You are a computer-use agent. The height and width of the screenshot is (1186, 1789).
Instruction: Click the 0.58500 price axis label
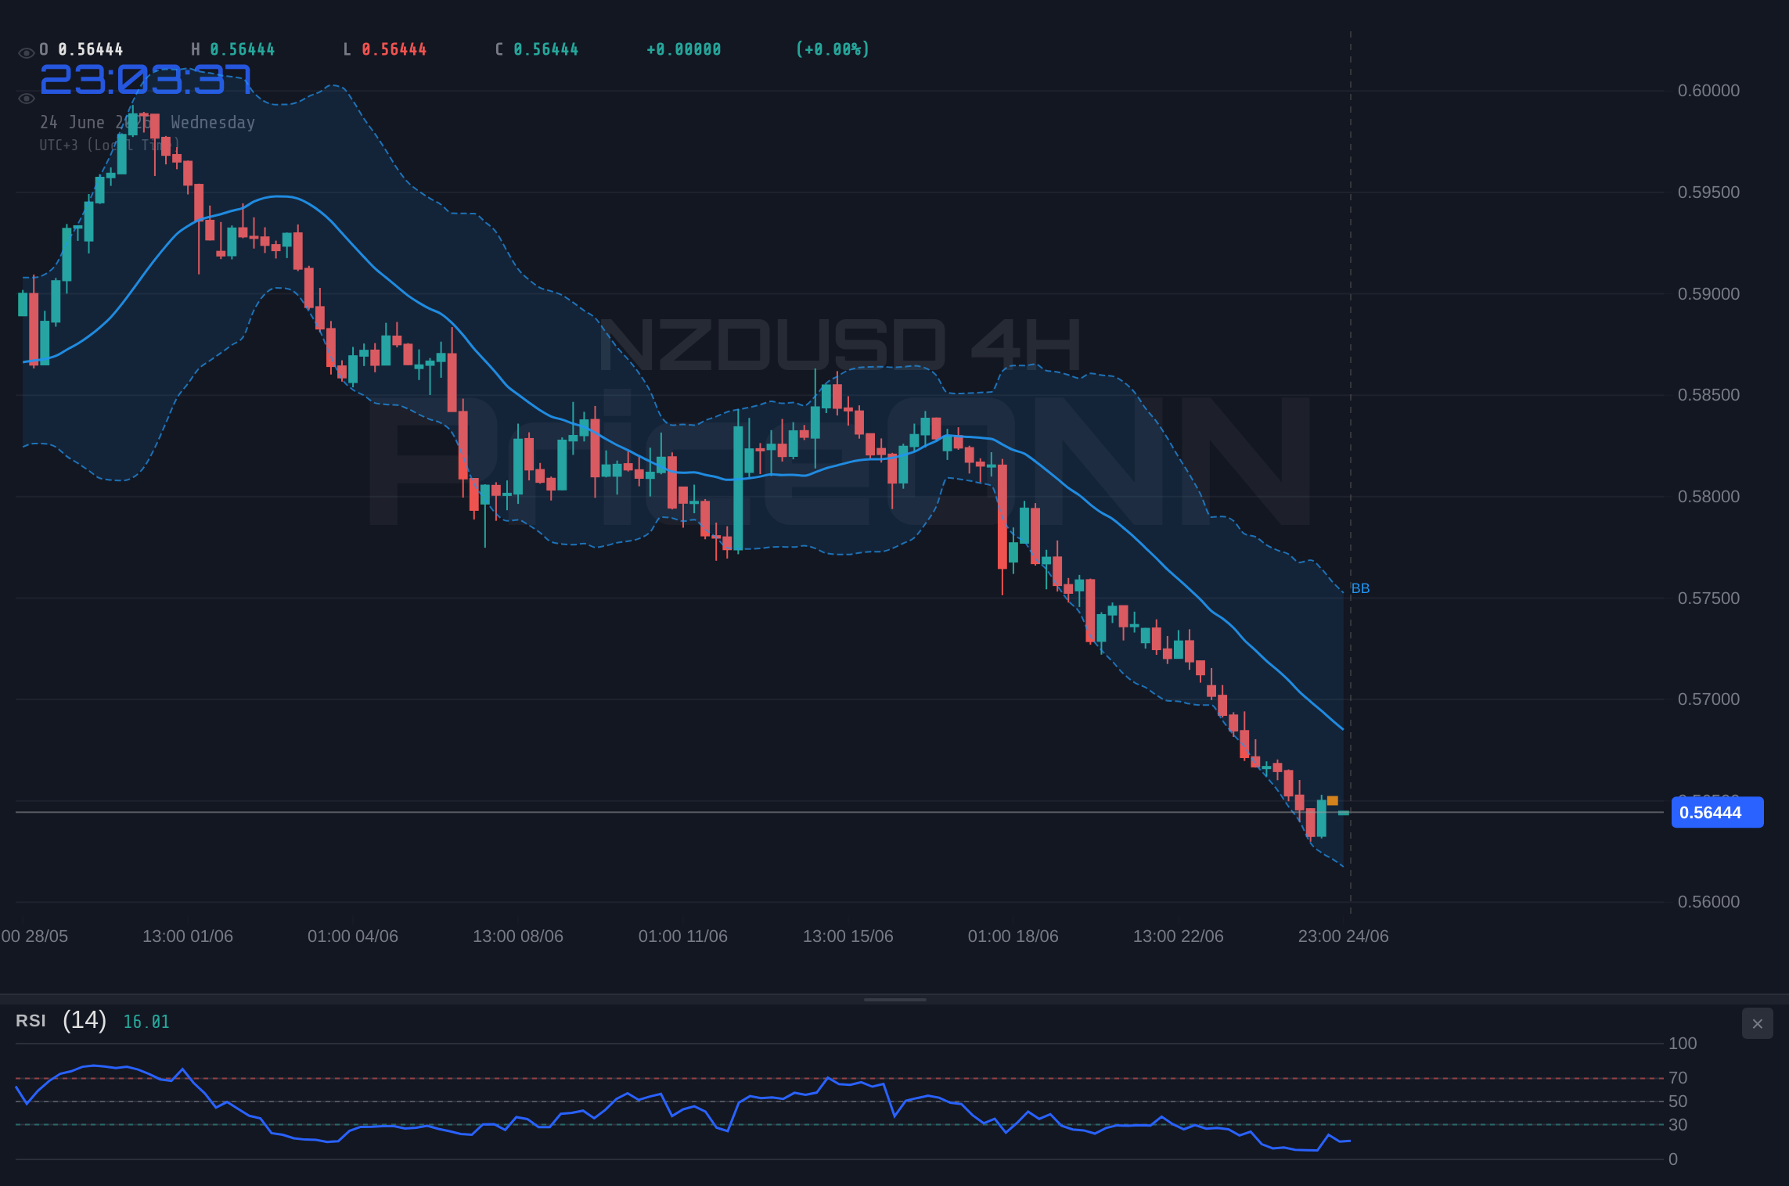pos(1708,395)
